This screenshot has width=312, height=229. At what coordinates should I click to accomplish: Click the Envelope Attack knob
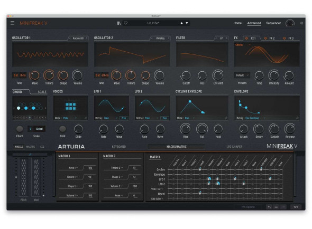pos(244,129)
